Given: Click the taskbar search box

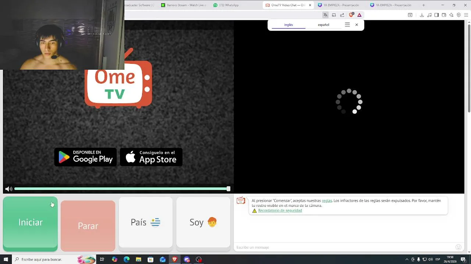Looking at the screenshot, I should 54,259.
